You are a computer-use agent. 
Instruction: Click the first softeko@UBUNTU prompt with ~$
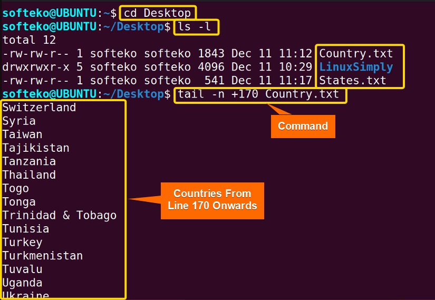click(x=60, y=13)
